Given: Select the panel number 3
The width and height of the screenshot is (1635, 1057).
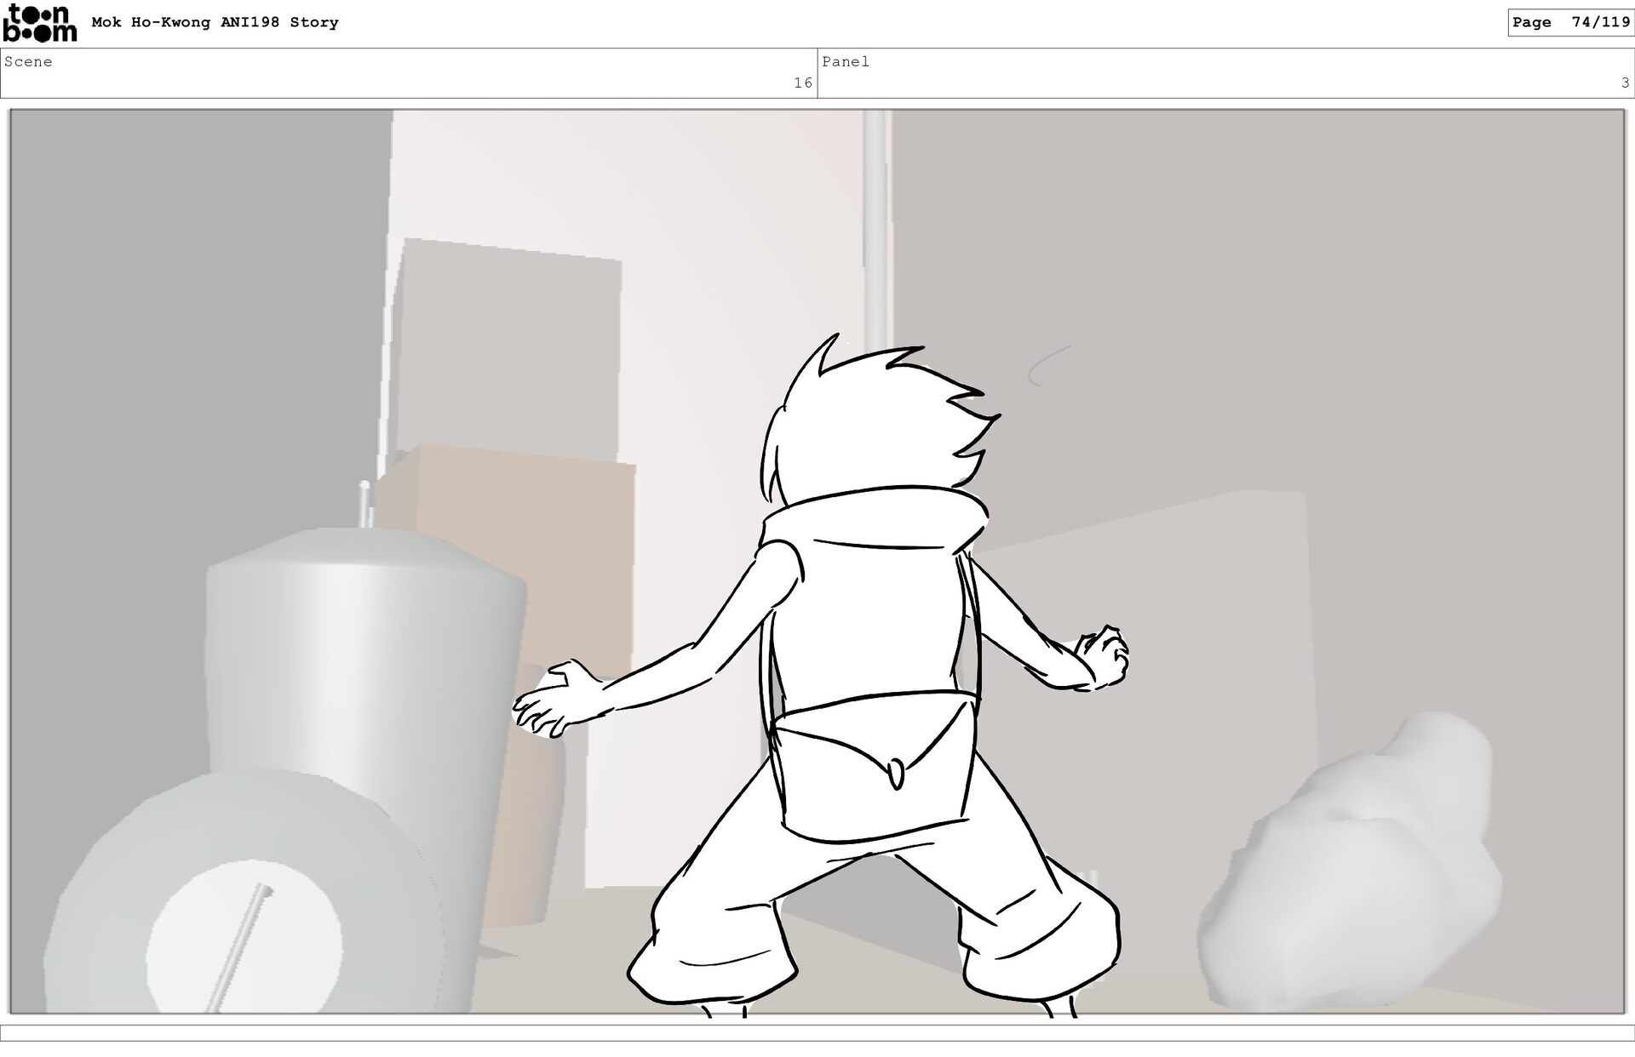Looking at the screenshot, I should pyautogui.click(x=1624, y=83).
